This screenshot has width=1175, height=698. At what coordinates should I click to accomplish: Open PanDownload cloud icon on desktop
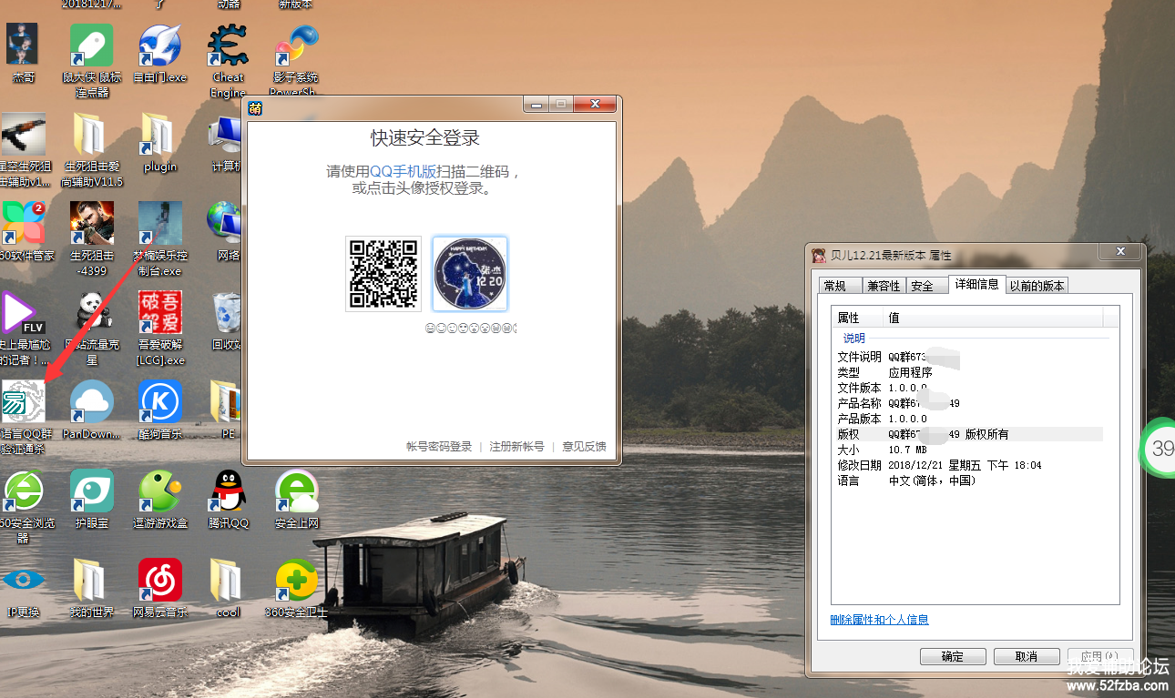pos(92,403)
